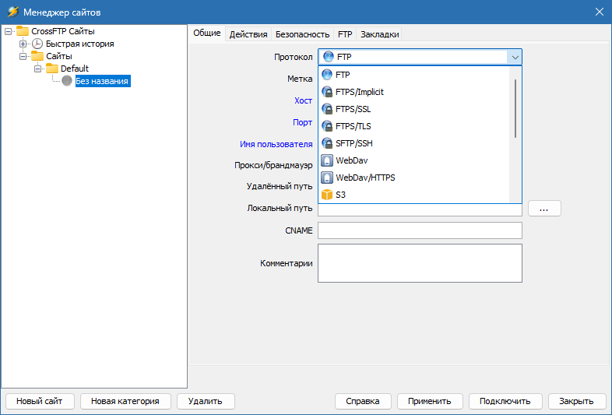This screenshot has height=415, width=612.
Task: Select the Без названия site entry
Action: tap(102, 81)
